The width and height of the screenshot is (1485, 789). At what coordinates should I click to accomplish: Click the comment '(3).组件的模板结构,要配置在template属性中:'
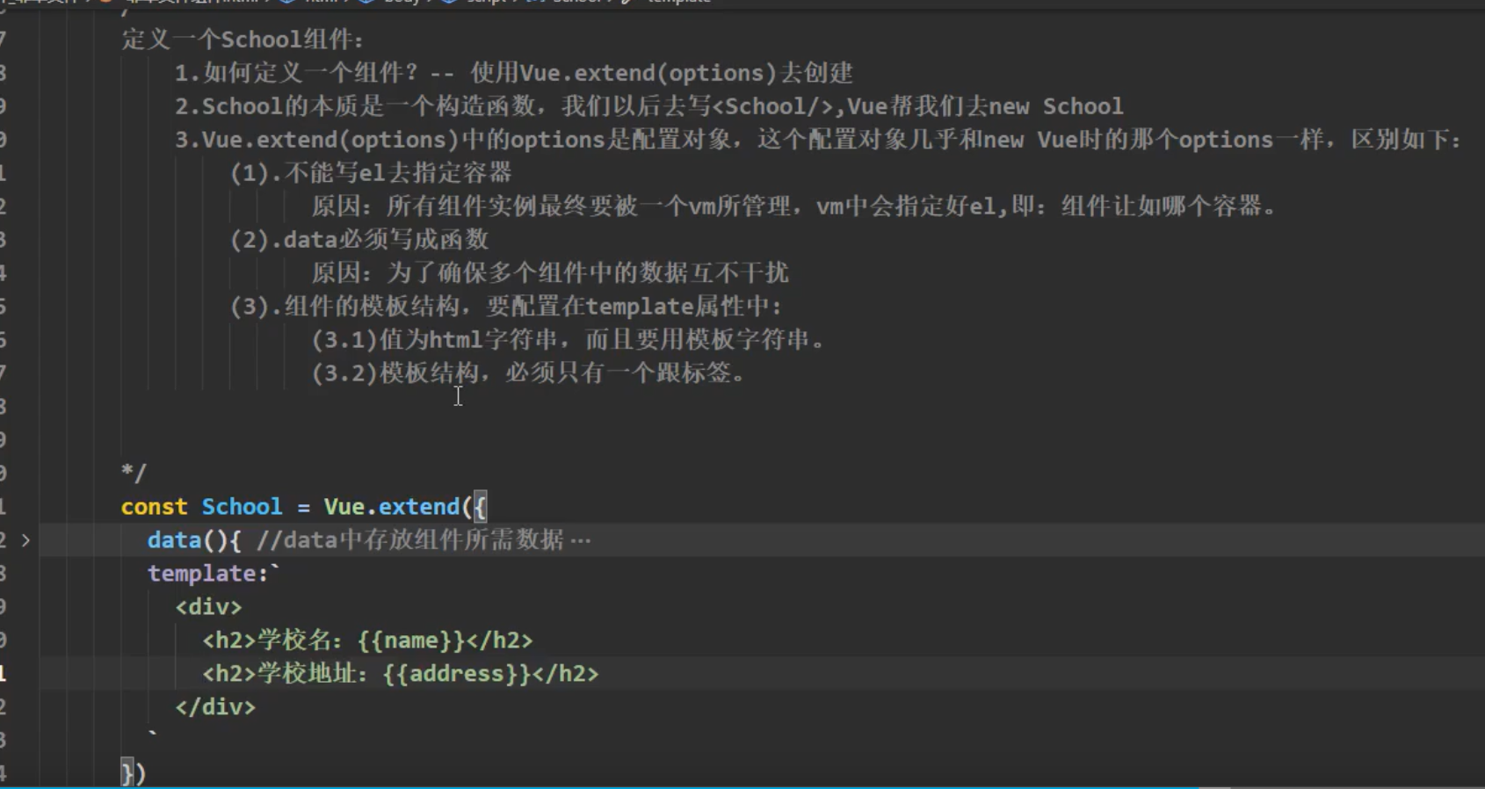[x=505, y=307]
